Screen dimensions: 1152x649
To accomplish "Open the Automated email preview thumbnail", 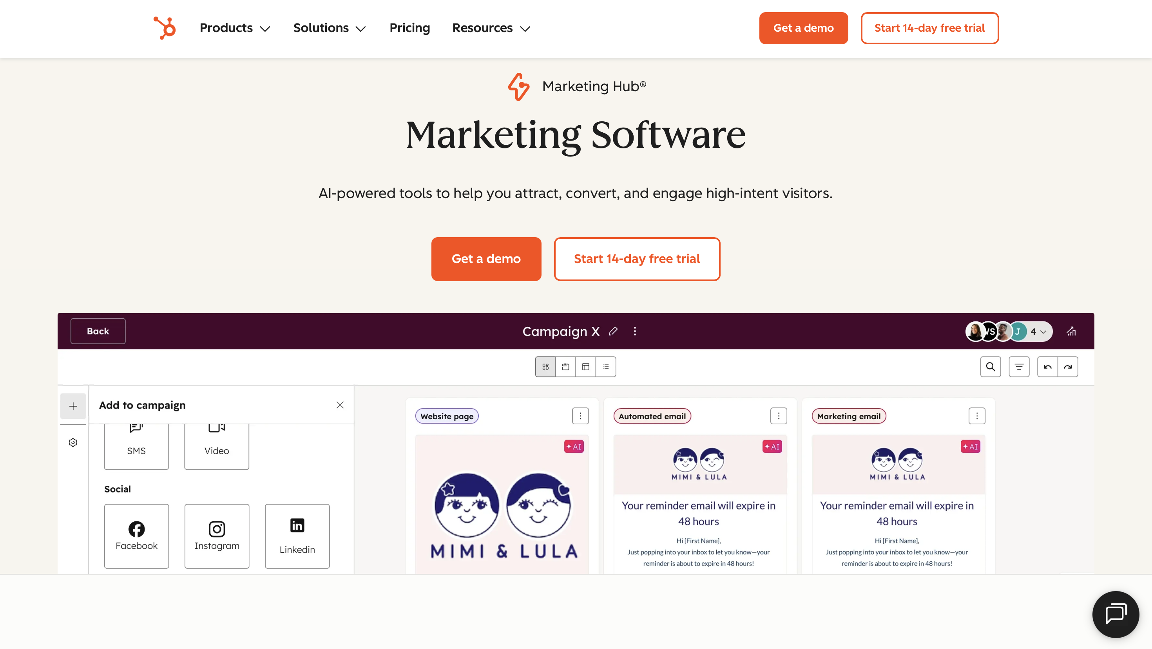I will (700, 505).
